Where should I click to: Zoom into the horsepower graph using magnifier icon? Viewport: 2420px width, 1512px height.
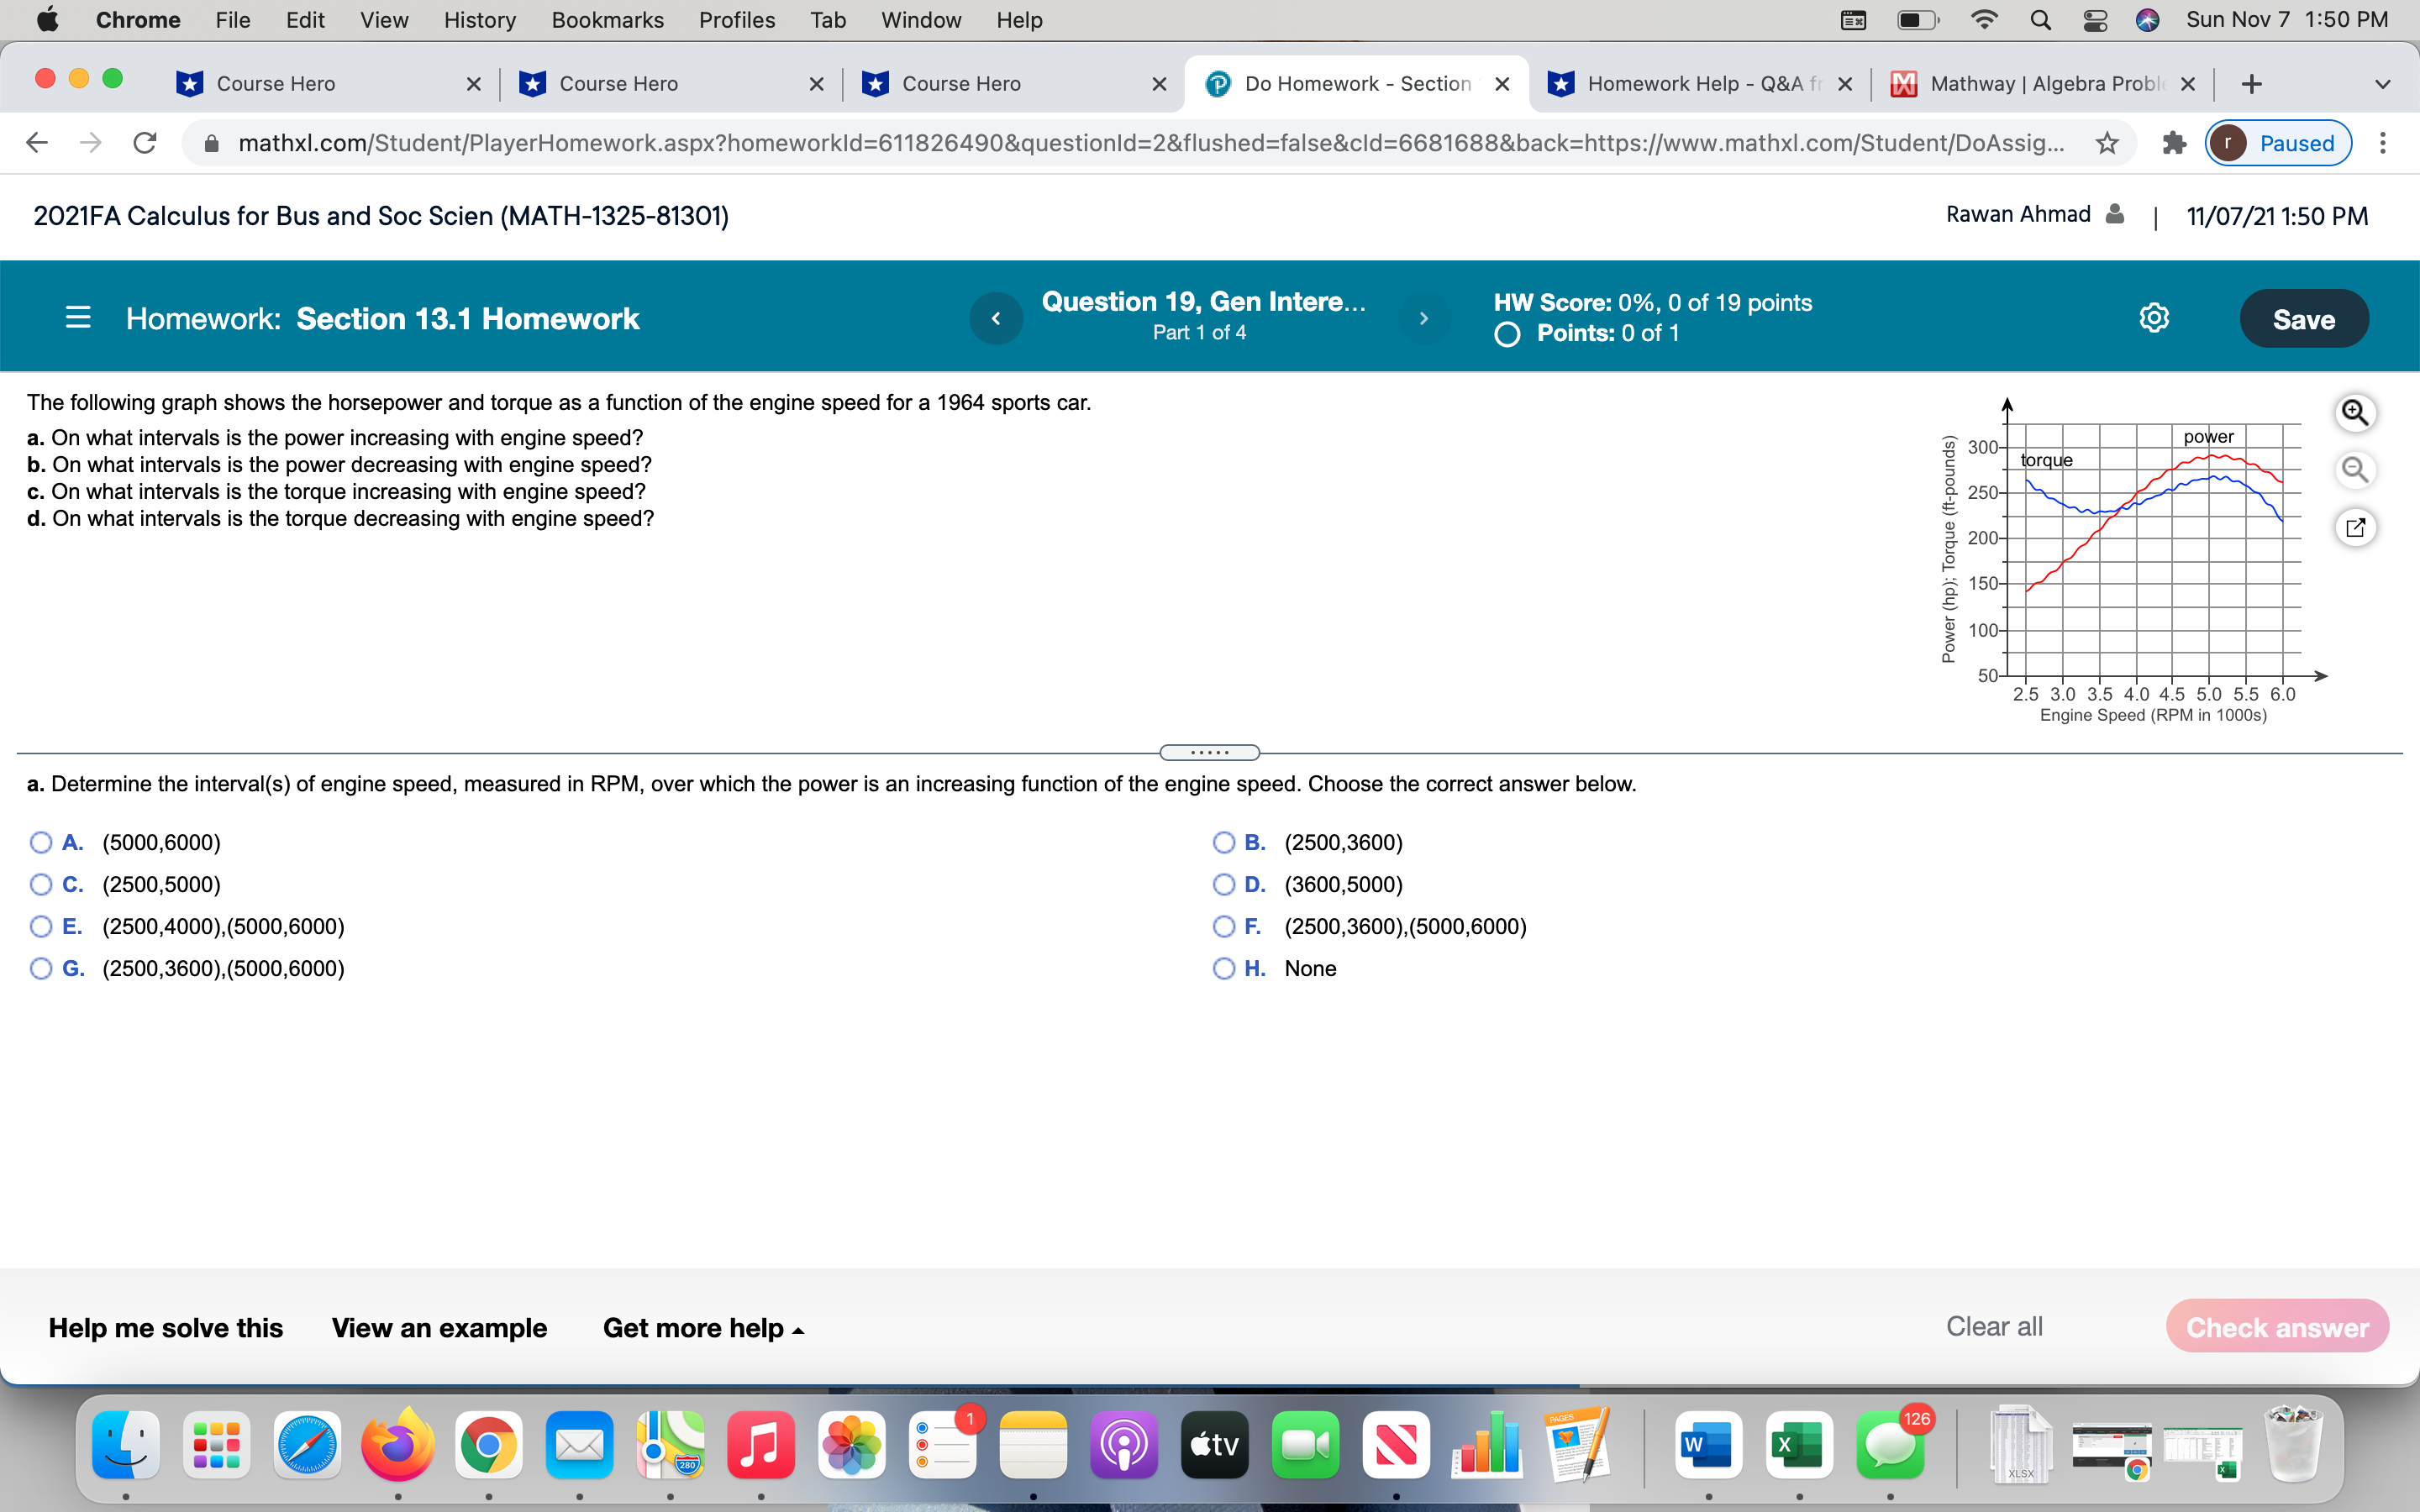pos(2356,412)
